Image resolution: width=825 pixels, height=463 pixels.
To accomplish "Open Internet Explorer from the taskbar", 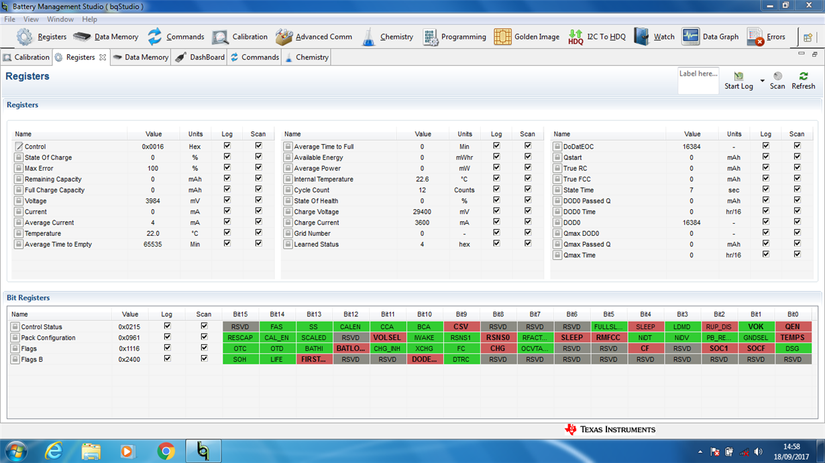I will tap(54, 451).
